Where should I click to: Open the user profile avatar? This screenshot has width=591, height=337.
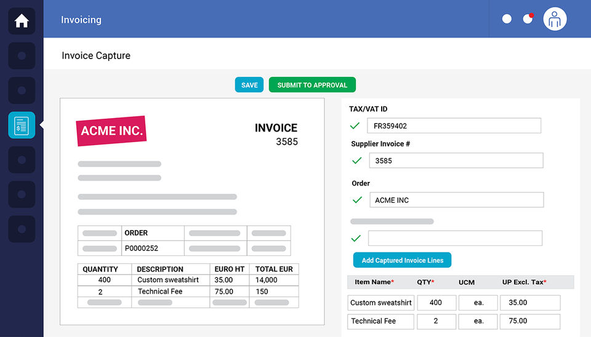pyautogui.click(x=555, y=19)
